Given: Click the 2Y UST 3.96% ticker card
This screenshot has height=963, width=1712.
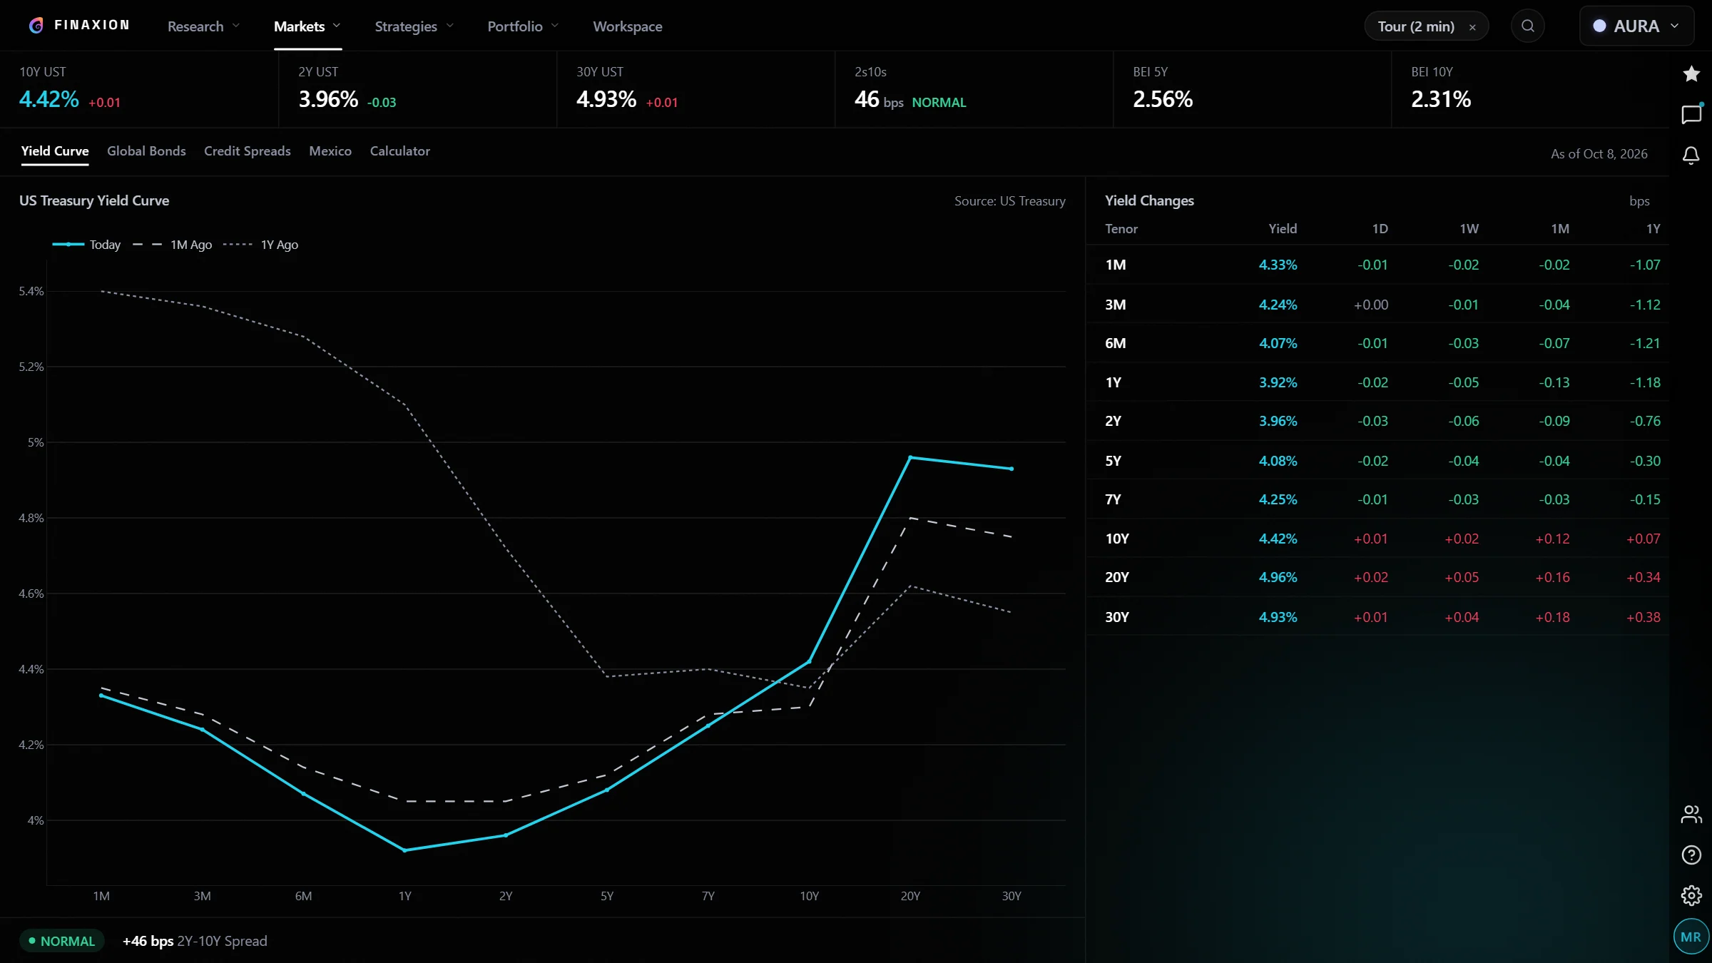Looking at the screenshot, I should pyautogui.click(x=417, y=89).
